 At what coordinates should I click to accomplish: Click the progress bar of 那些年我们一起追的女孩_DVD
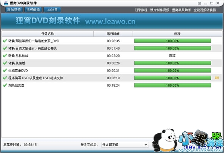pyautogui.click(x=172, y=41)
